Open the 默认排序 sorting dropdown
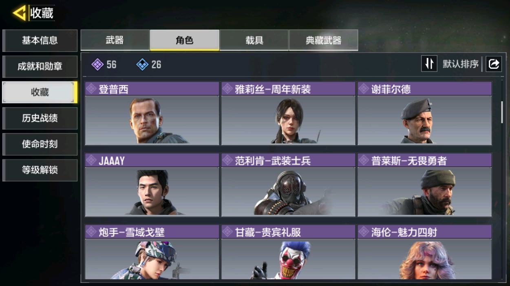Image resolution: width=510 pixels, height=286 pixels. [x=461, y=64]
